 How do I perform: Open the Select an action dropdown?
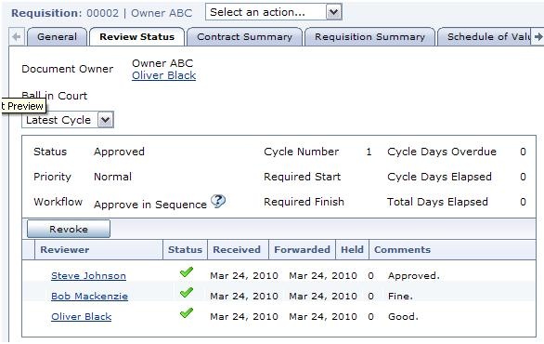274,12
